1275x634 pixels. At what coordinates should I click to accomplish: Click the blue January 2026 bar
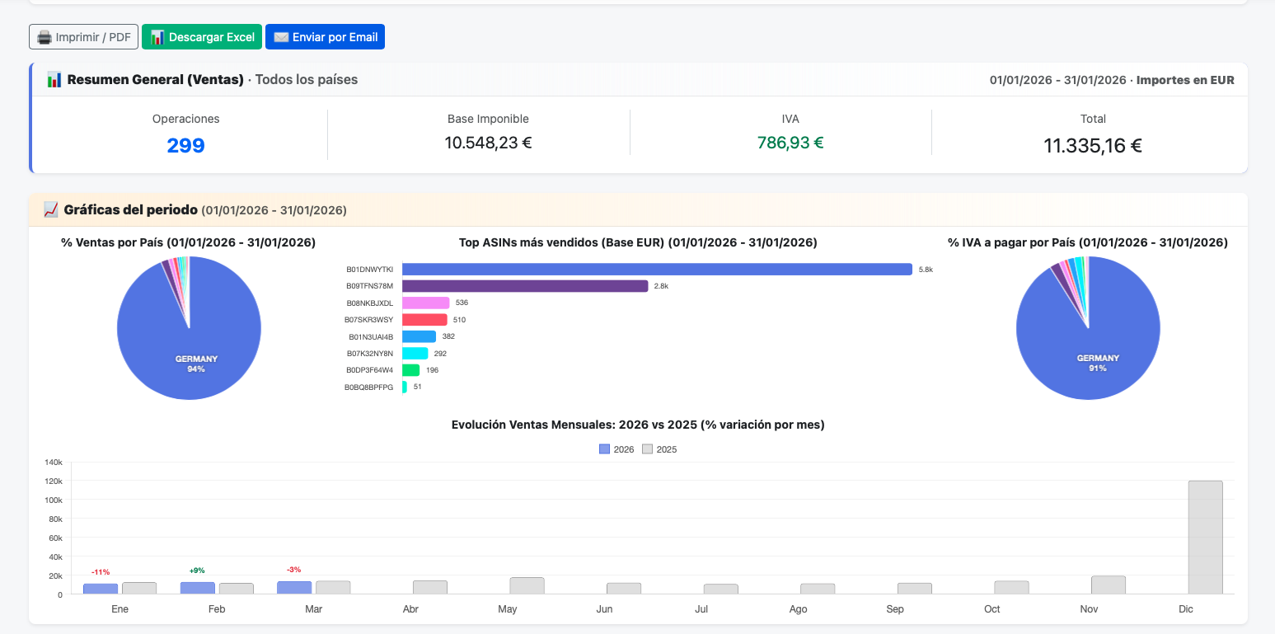[x=101, y=589]
